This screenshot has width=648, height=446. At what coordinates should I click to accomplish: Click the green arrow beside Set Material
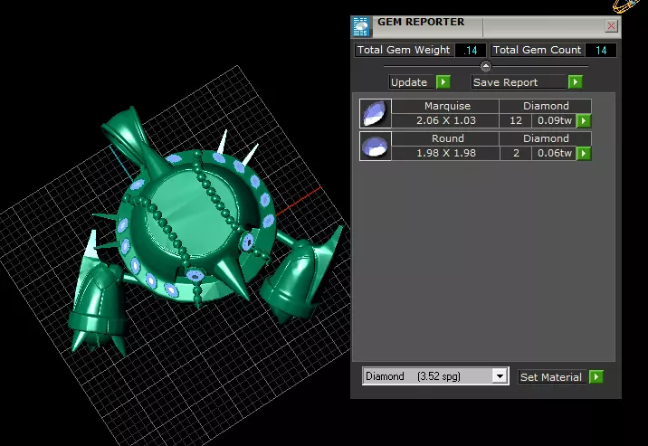click(x=596, y=377)
